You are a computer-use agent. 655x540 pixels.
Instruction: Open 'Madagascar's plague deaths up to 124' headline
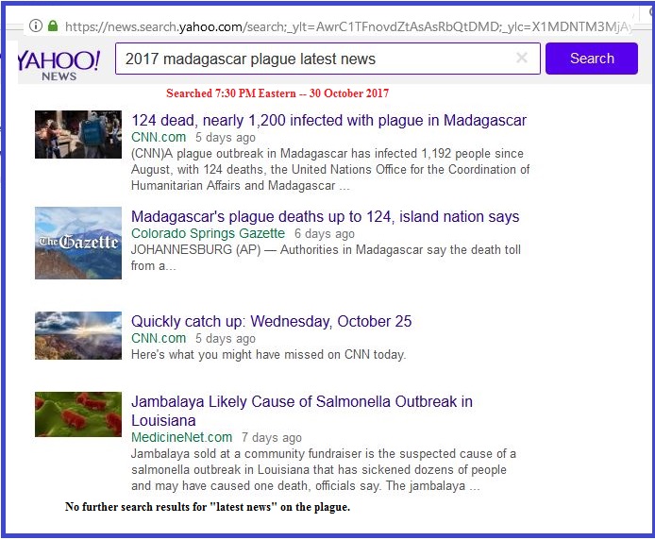point(325,216)
